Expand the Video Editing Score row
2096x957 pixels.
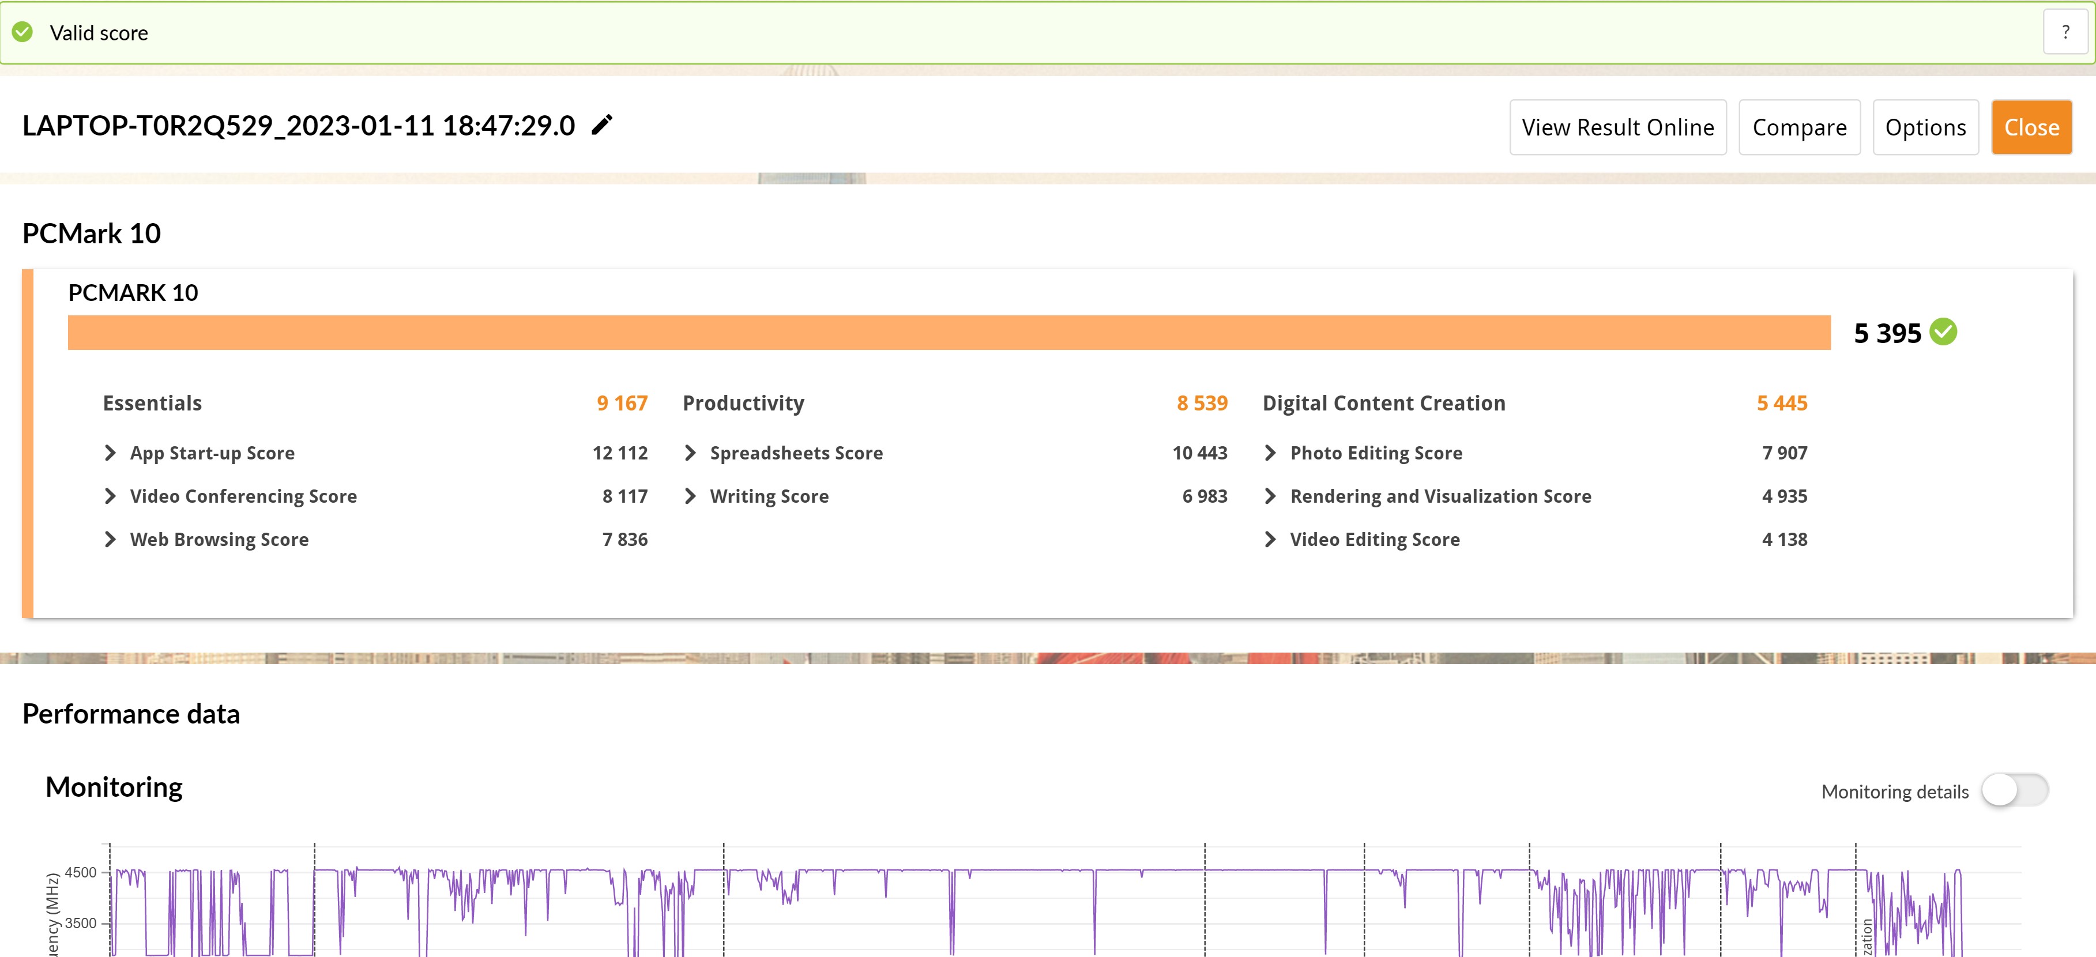pyautogui.click(x=1271, y=538)
